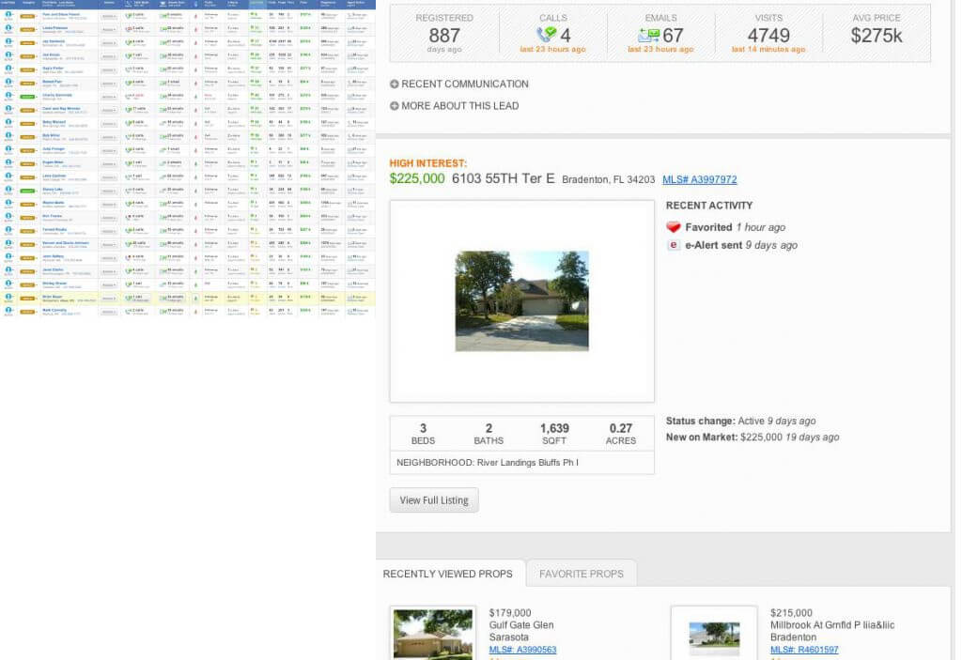Viewport: 962px width, 660px height.
Task: Switch to Favorite Props tab
Action: 582,574
